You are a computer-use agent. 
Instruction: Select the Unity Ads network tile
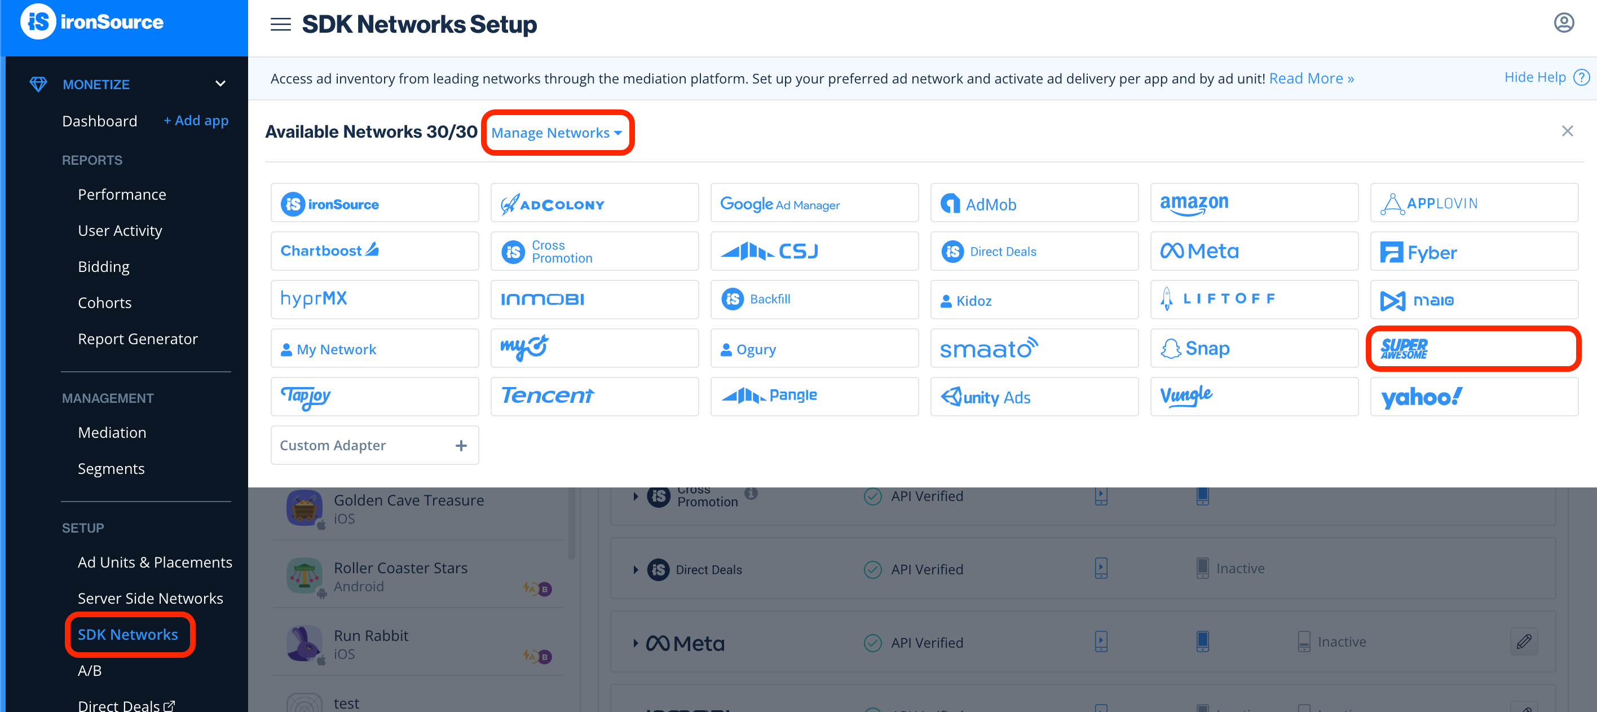point(1034,397)
